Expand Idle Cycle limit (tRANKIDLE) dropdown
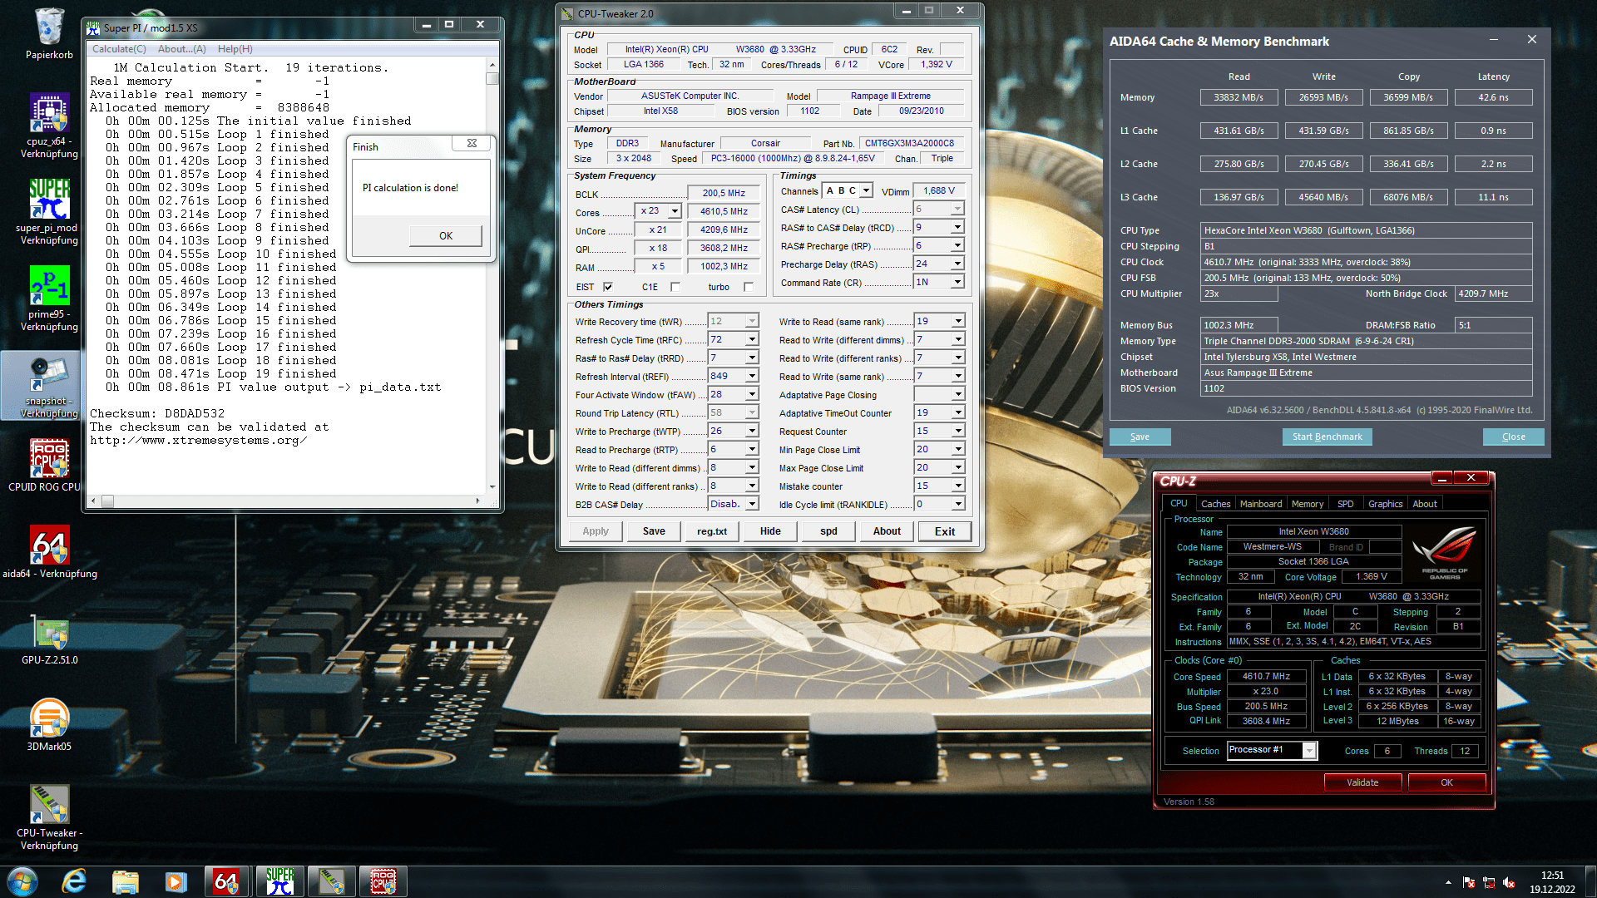This screenshot has height=898, width=1597. (957, 504)
